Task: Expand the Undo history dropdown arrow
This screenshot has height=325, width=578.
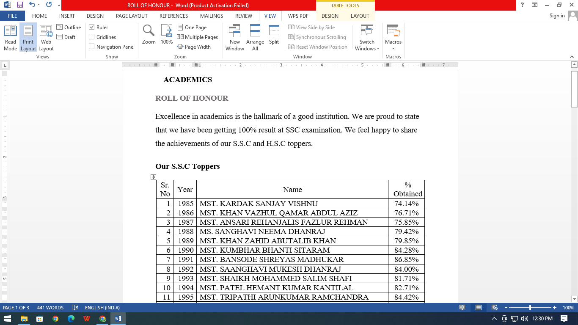Action: [39, 6]
